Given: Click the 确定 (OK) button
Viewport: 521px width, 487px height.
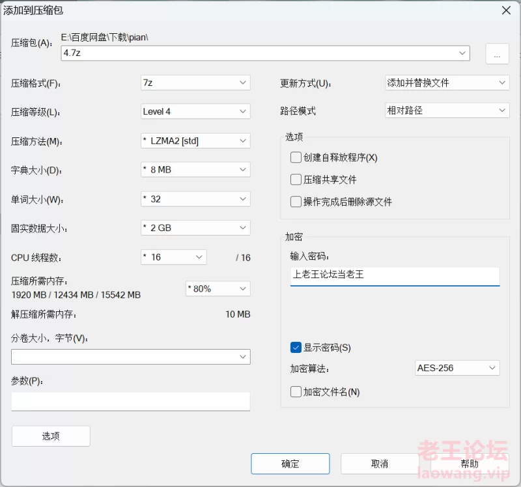Looking at the screenshot, I should click(x=290, y=464).
